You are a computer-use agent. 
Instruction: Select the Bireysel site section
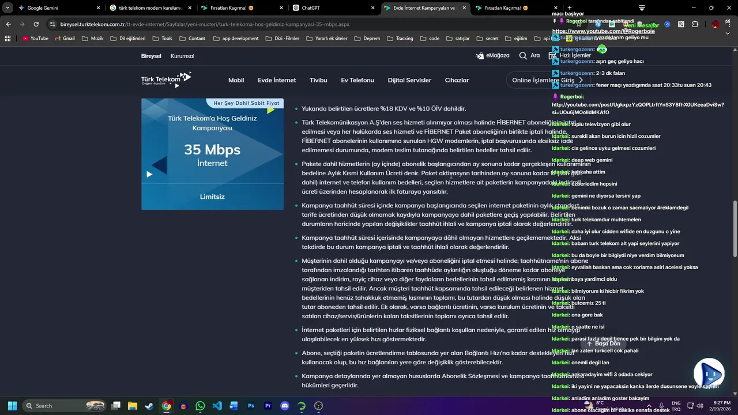tap(151, 56)
